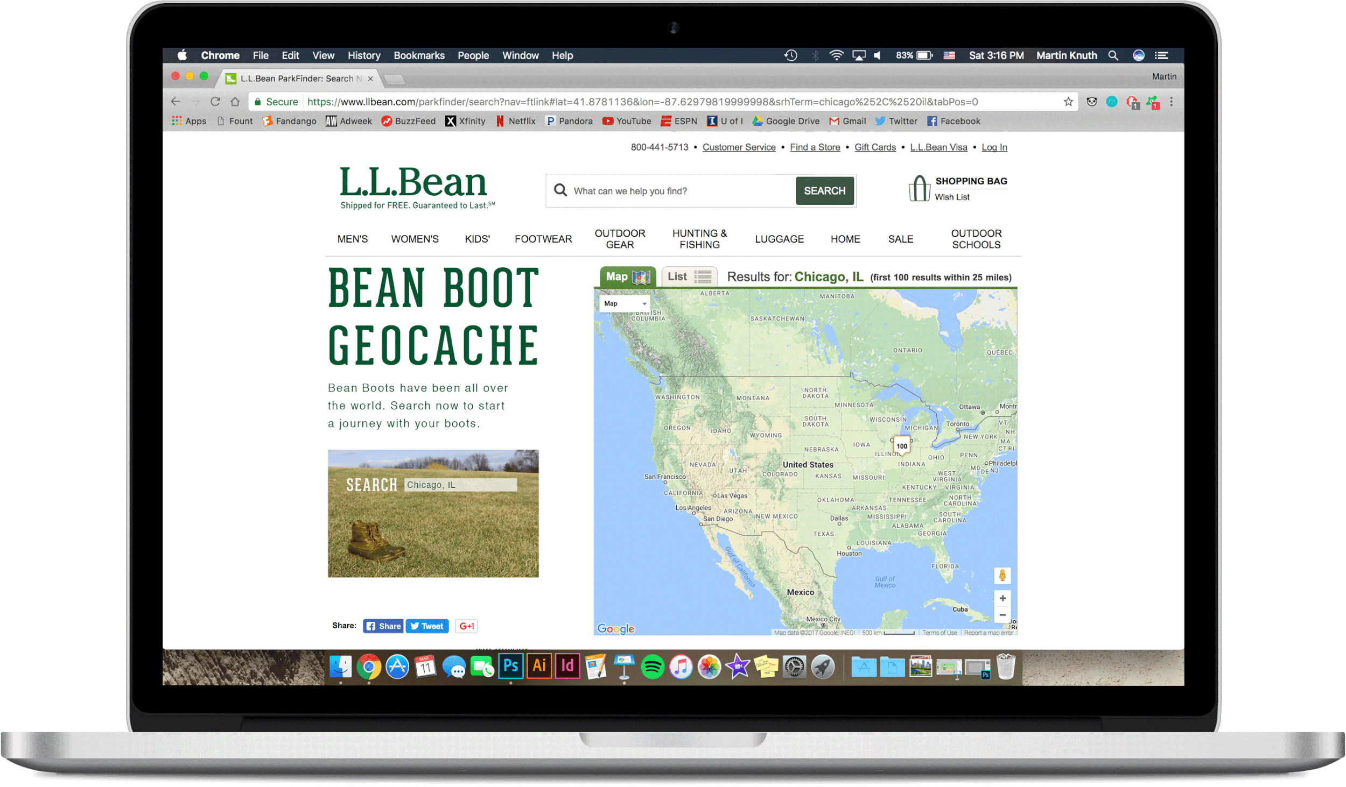Select the L.L.Bean ParkFinder browser tab
Image resolution: width=1346 pixels, height=787 pixels.
[x=299, y=79]
